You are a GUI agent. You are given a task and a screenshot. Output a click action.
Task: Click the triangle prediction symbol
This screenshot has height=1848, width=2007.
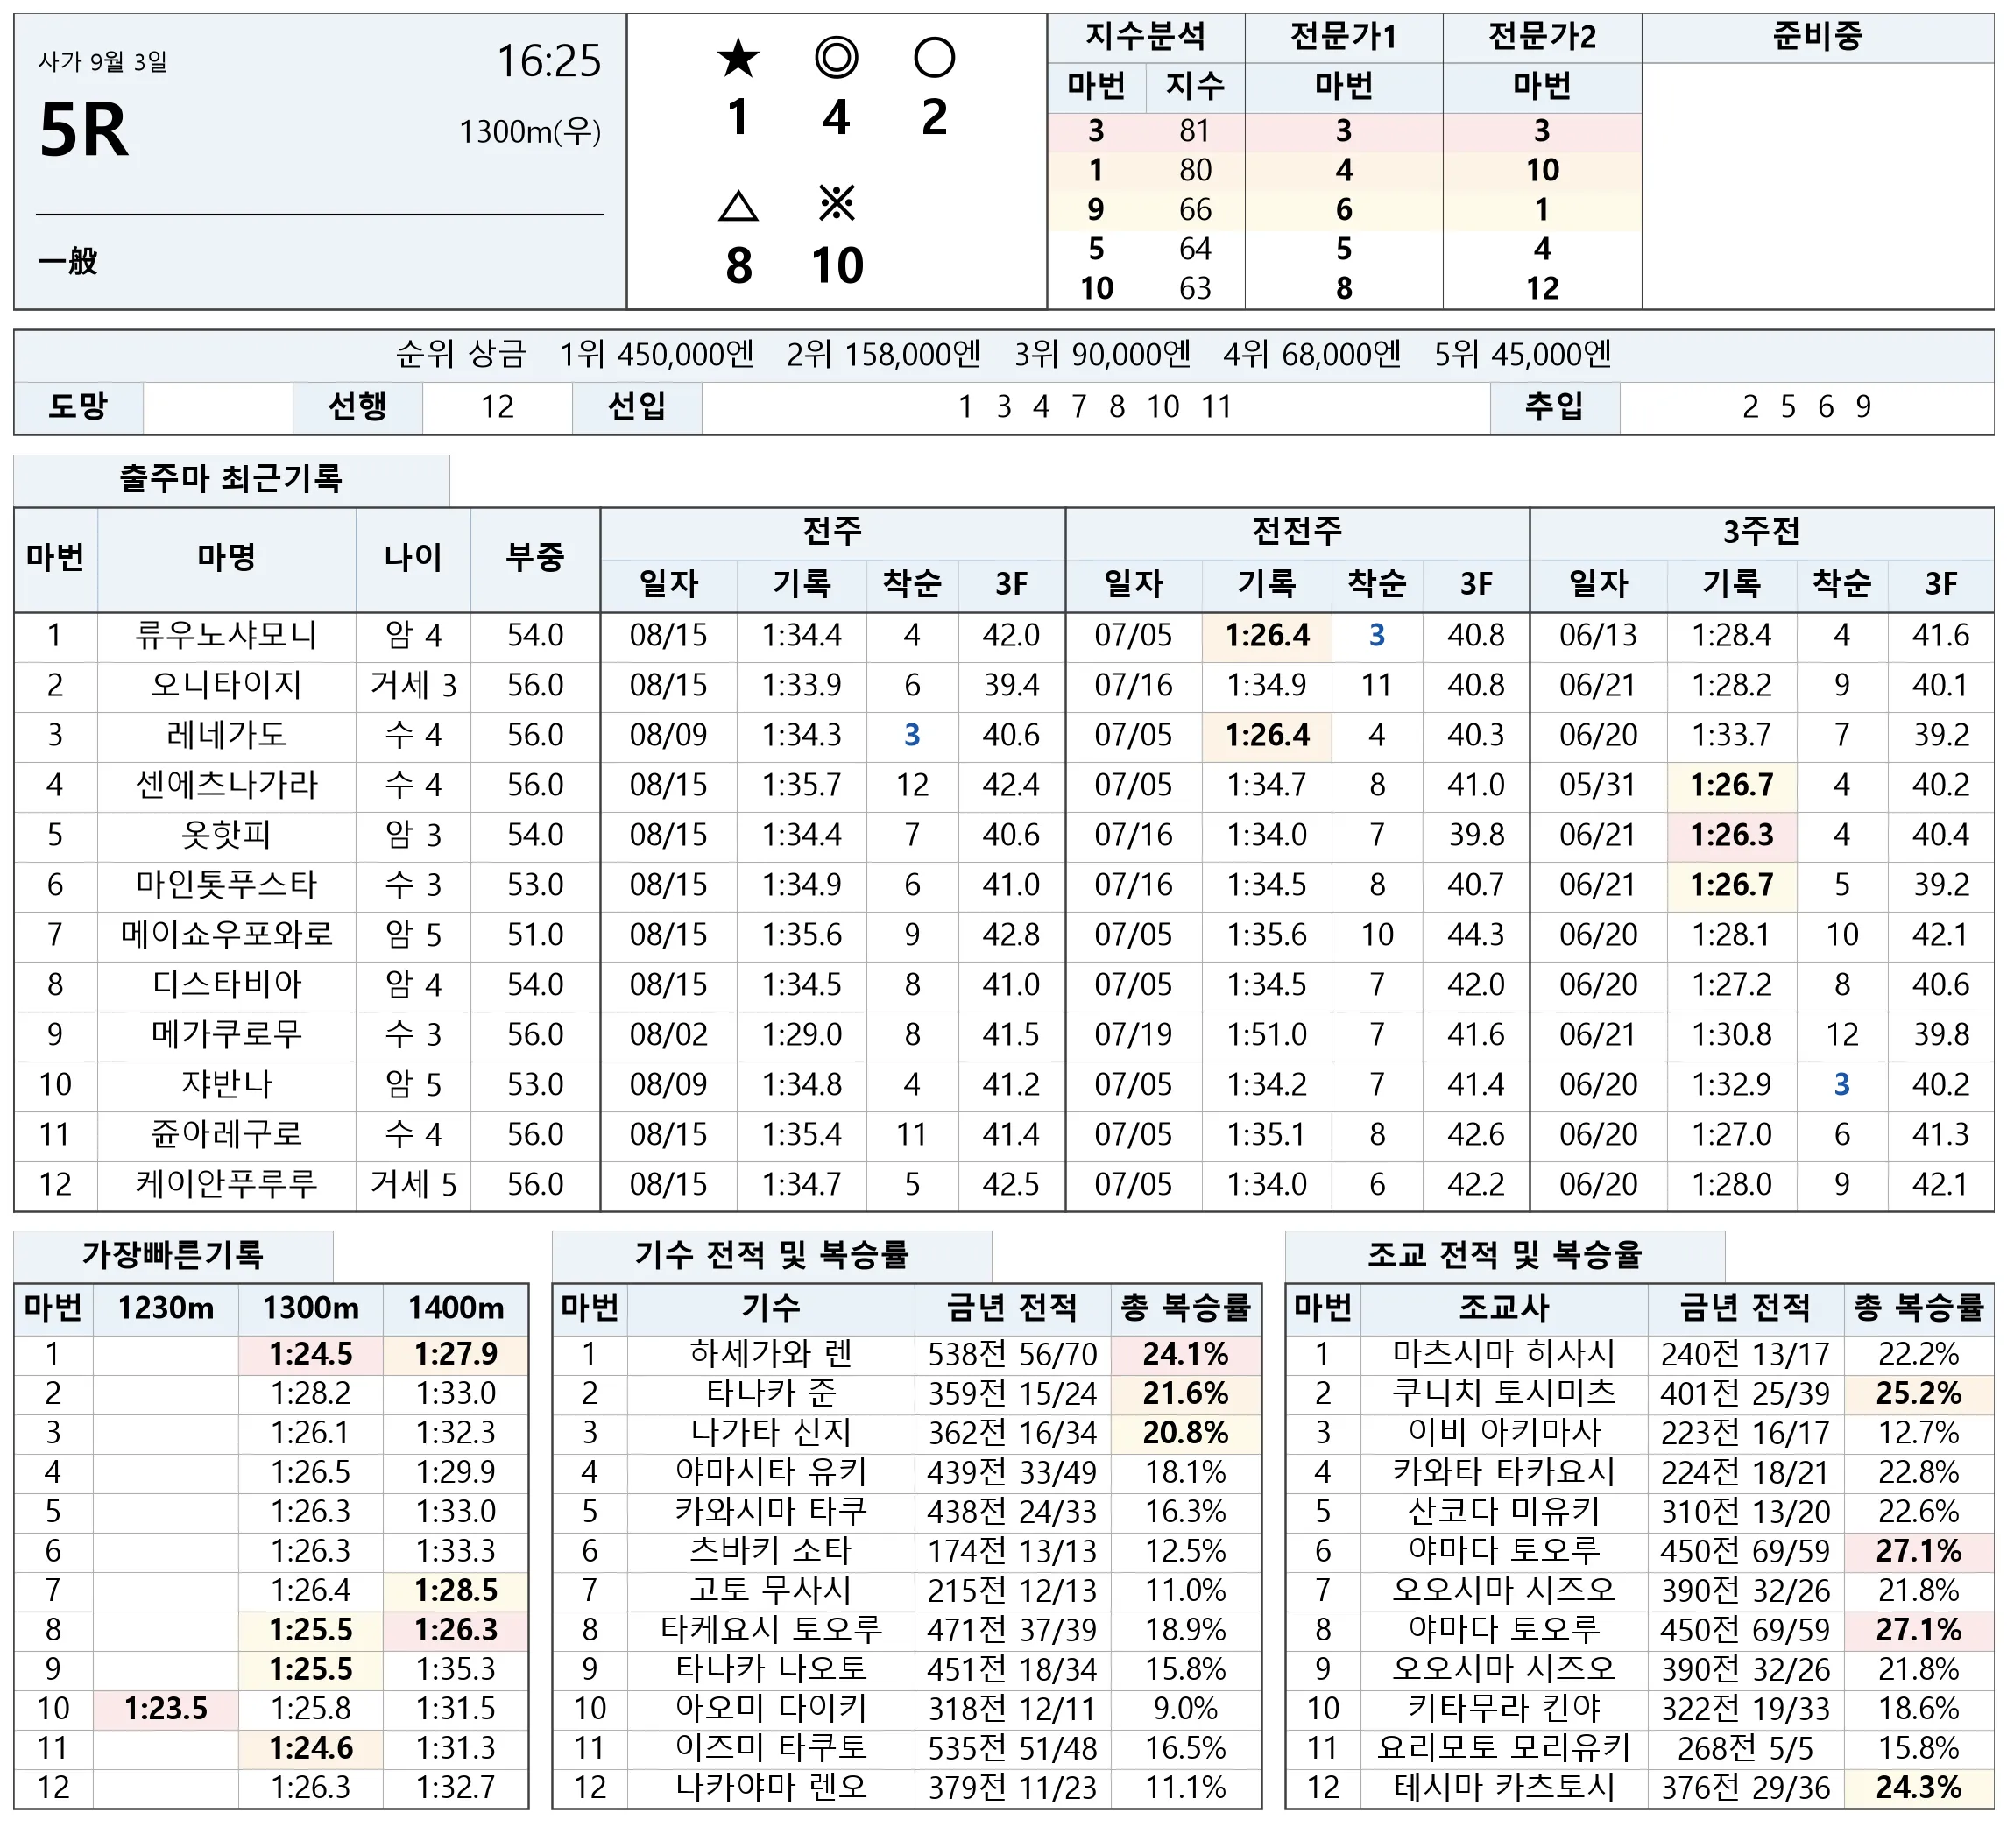(738, 206)
